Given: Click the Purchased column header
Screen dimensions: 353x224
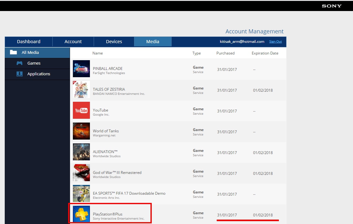Looking at the screenshot, I should pyautogui.click(x=225, y=53).
